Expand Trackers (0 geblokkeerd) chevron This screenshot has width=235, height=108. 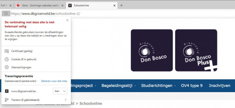[x=66, y=100]
